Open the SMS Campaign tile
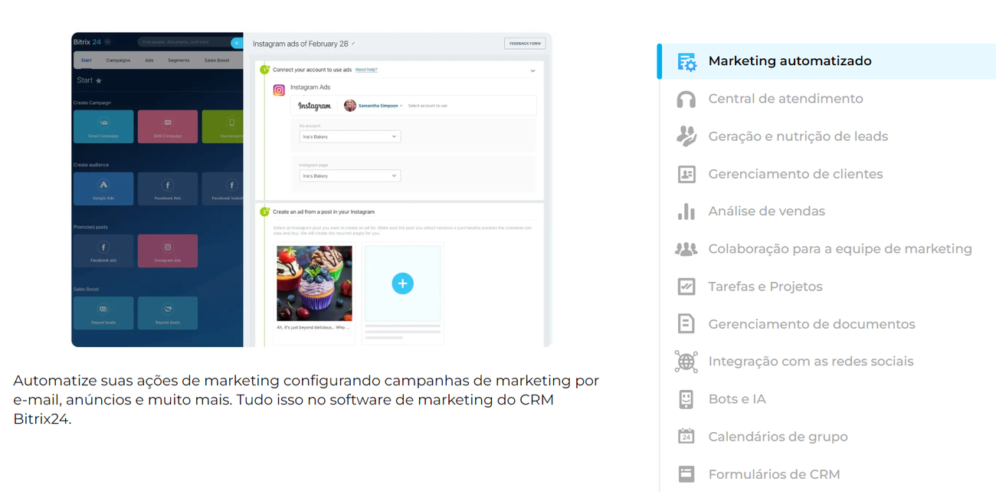This screenshot has width=996, height=498. (168, 126)
